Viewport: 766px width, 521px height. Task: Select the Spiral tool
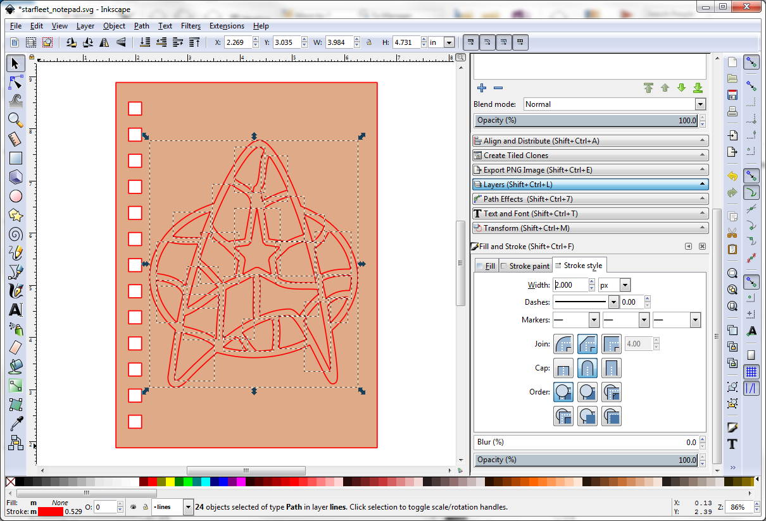(16, 234)
